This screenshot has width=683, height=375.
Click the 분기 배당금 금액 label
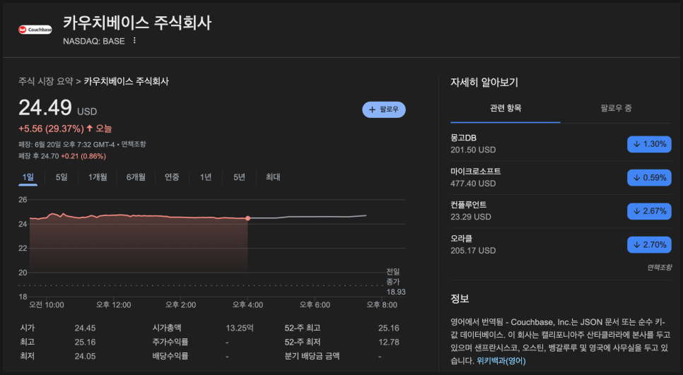point(312,357)
